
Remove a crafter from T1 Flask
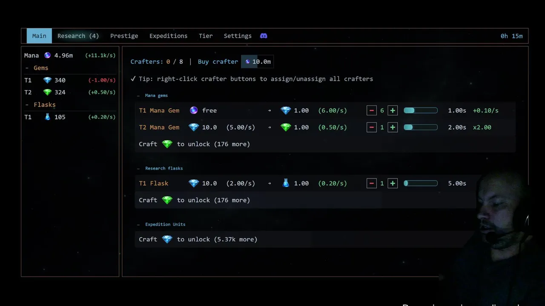click(x=372, y=184)
